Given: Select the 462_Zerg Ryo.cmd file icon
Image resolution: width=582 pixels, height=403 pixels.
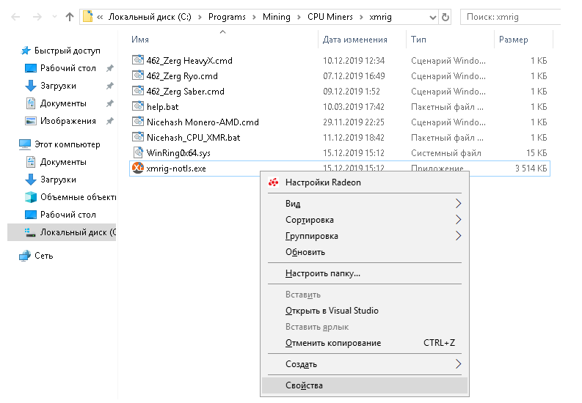Looking at the screenshot, I should tap(138, 75).
